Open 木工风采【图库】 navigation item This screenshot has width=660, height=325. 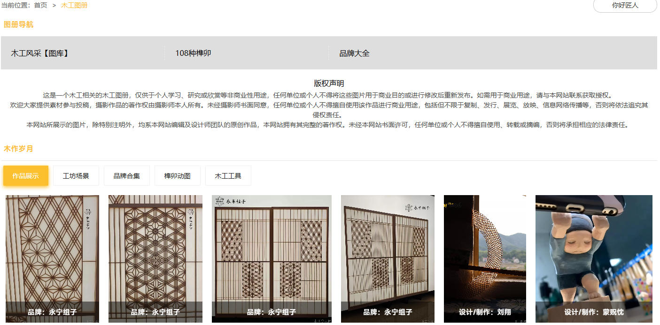40,53
